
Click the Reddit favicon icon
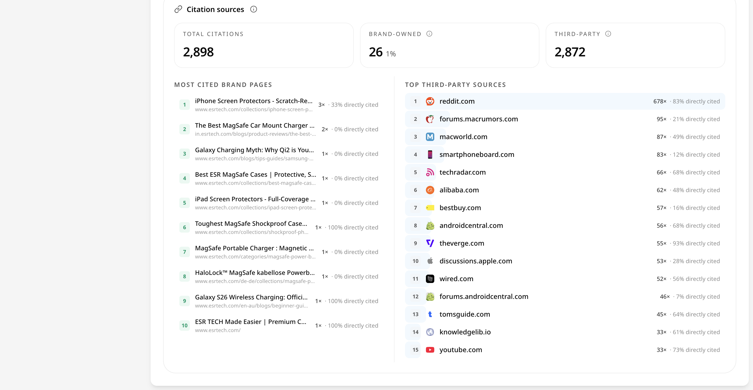[x=430, y=101]
